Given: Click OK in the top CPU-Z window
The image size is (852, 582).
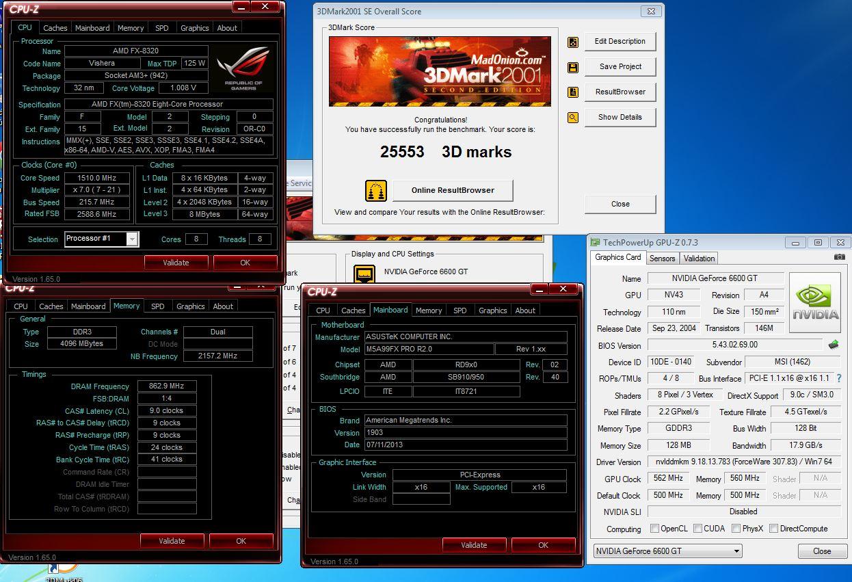Looking at the screenshot, I should (x=245, y=263).
